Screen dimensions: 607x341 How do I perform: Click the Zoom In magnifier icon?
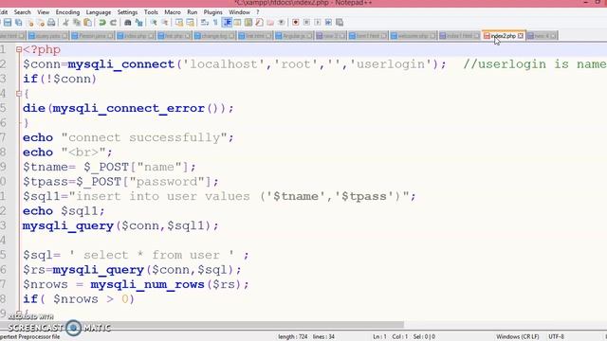coord(154,23)
